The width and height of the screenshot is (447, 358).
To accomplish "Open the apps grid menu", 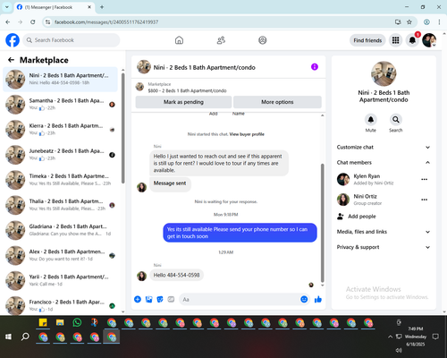I will [x=395, y=40].
